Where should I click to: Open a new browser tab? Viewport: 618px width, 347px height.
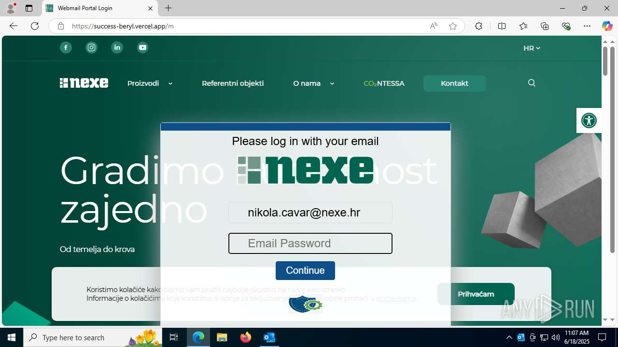click(168, 8)
